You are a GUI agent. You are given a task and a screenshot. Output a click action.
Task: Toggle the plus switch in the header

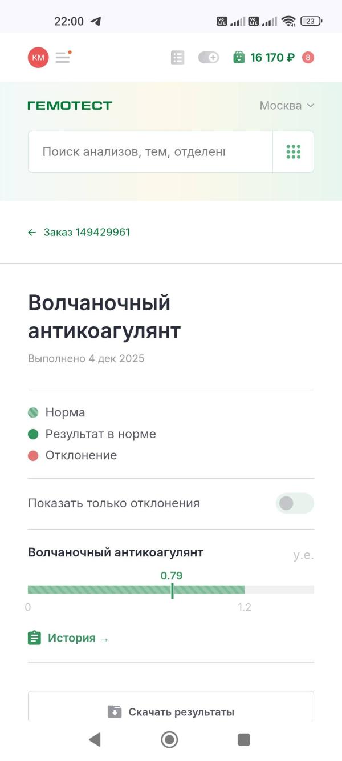pyautogui.click(x=209, y=57)
